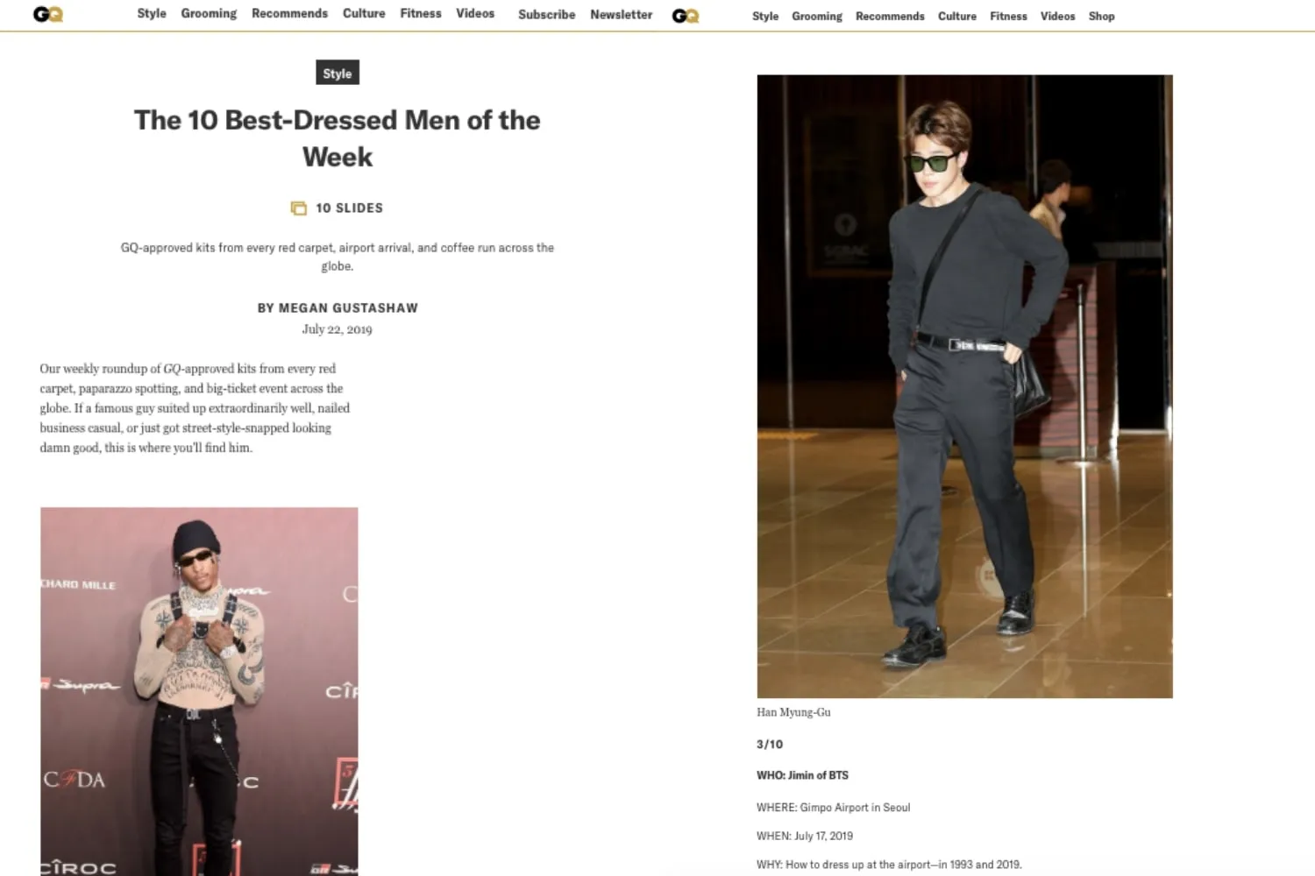Image resolution: width=1315 pixels, height=876 pixels.
Task: Click the second GQ logo beside Newsletter
Action: pyautogui.click(x=686, y=16)
